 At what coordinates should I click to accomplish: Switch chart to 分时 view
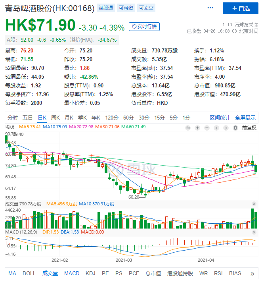(13, 118)
